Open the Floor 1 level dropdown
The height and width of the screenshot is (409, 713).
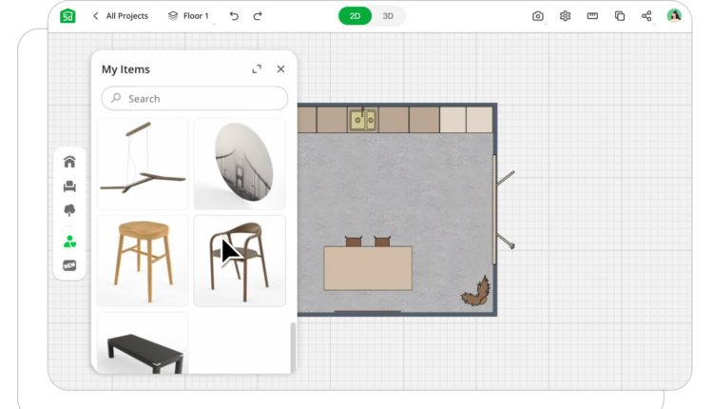click(x=188, y=16)
